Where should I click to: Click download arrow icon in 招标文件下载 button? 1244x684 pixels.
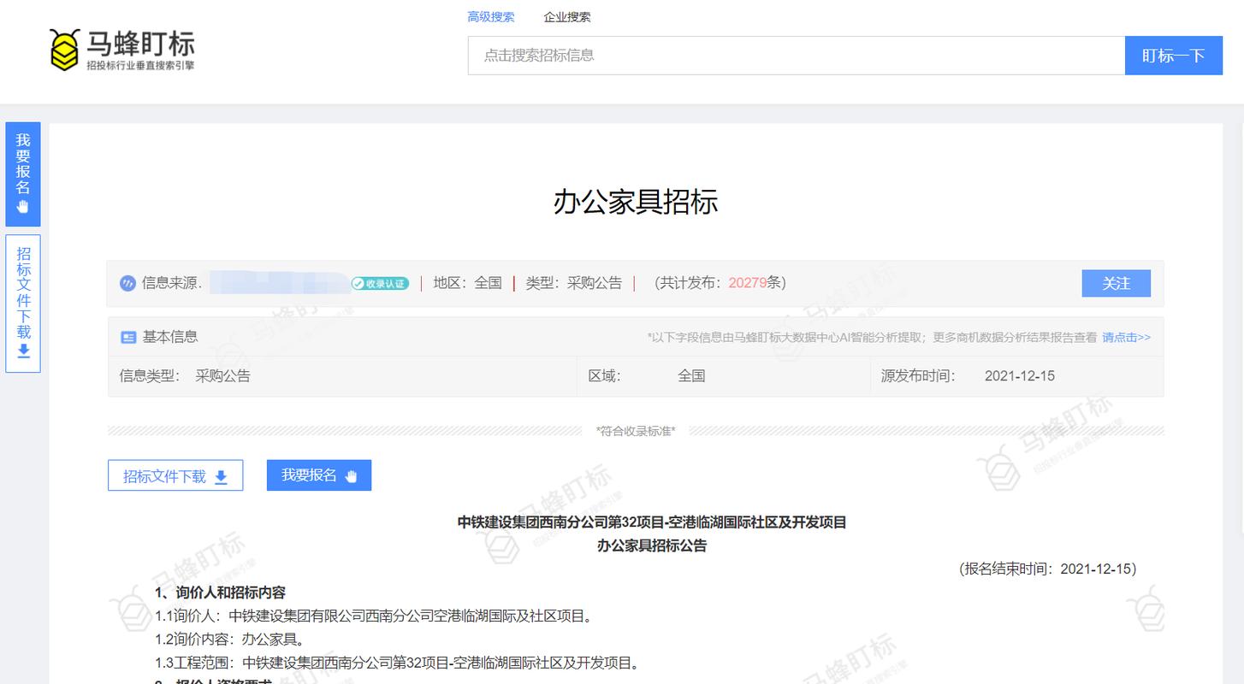(221, 477)
